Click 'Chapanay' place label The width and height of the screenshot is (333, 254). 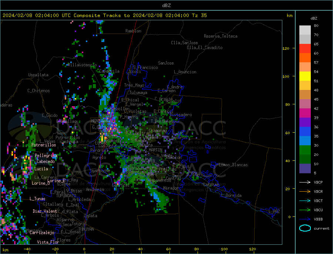[158, 131]
